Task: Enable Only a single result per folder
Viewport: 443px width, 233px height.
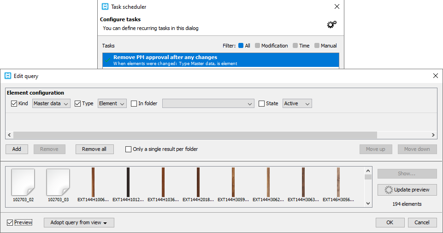Action: click(128, 149)
